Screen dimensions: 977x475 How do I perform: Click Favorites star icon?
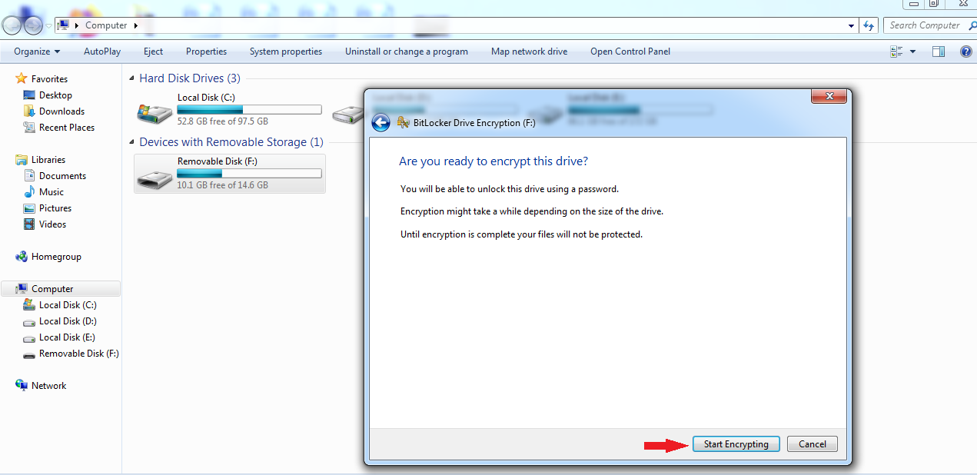[x=22, y=78]
